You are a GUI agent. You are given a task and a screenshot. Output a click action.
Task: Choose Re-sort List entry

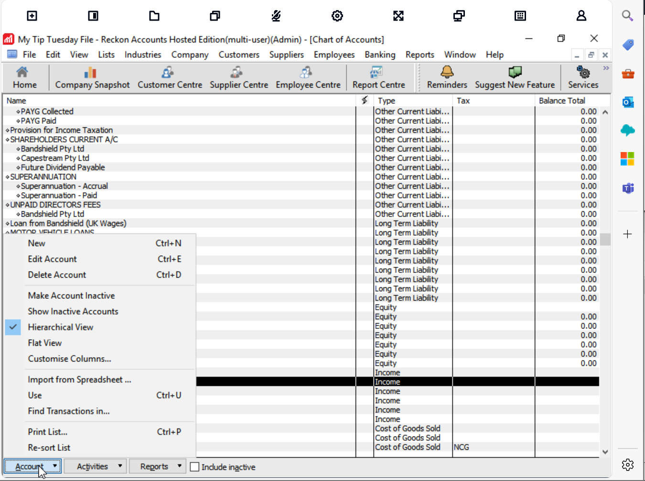99,448
